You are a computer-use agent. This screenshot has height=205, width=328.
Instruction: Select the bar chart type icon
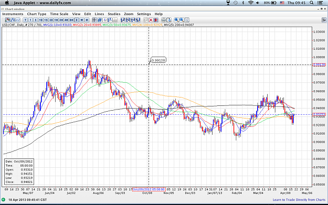pos(13,20)
